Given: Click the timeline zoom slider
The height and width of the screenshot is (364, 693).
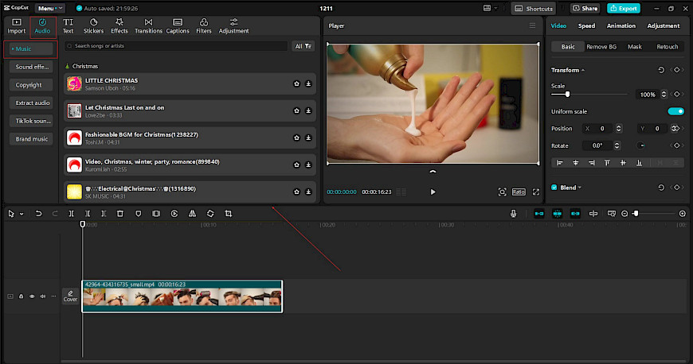Looking at the screenshot, I should pyautogui.click(x=653, y=214).
